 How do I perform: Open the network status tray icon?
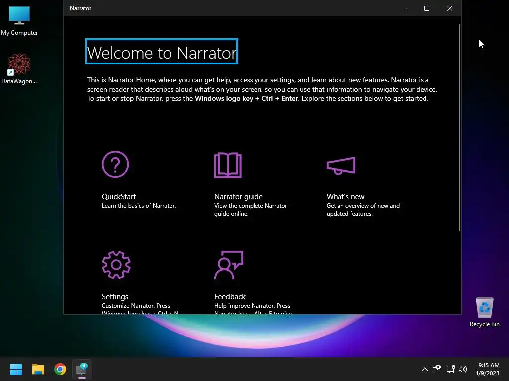click(x=450, y=369)
